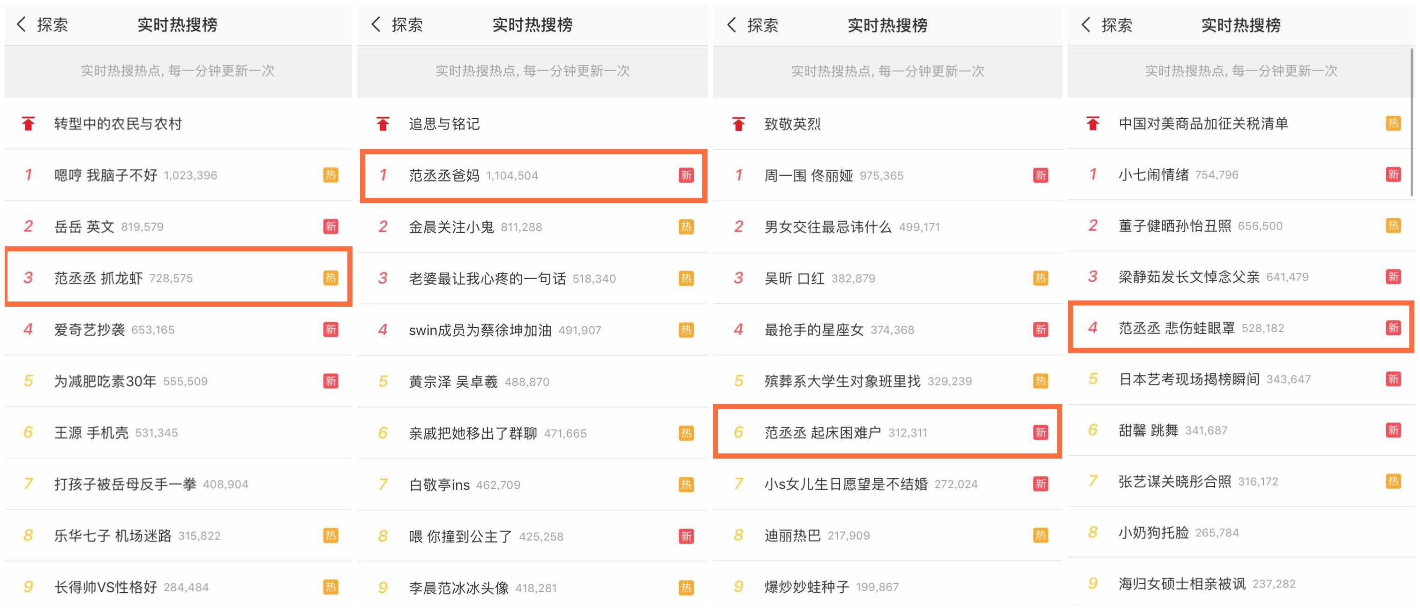Click the scrollbar on the far-right panel

coord(1411,121)
